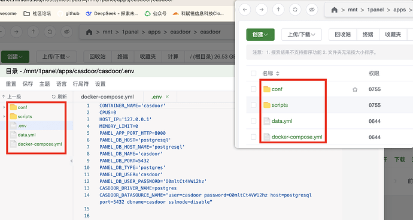Image resolution: width=413 pixels, height=220 pixels.
Task: Switch to the docker-compose.yml editor tab
Action: [108, 97]
